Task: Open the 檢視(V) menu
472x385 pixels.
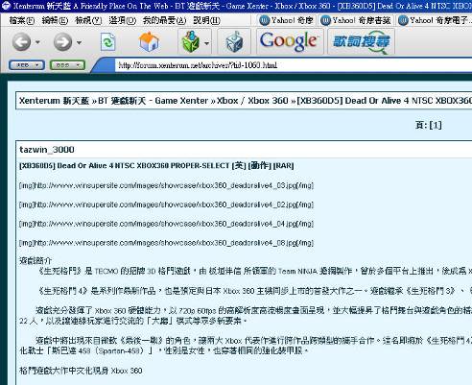Action: [88, 20]
